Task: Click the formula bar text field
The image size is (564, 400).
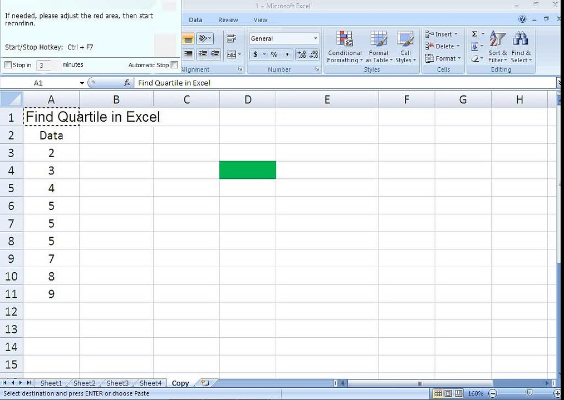Action: pyautogui.click(x=345, y=83)
